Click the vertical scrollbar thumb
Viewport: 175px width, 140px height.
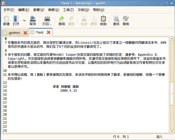click(x=172, y=94)
